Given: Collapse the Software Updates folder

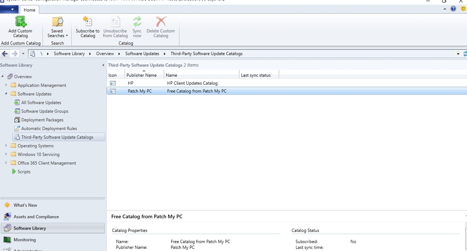Looking at the screenshot, I should pos(6,94).
